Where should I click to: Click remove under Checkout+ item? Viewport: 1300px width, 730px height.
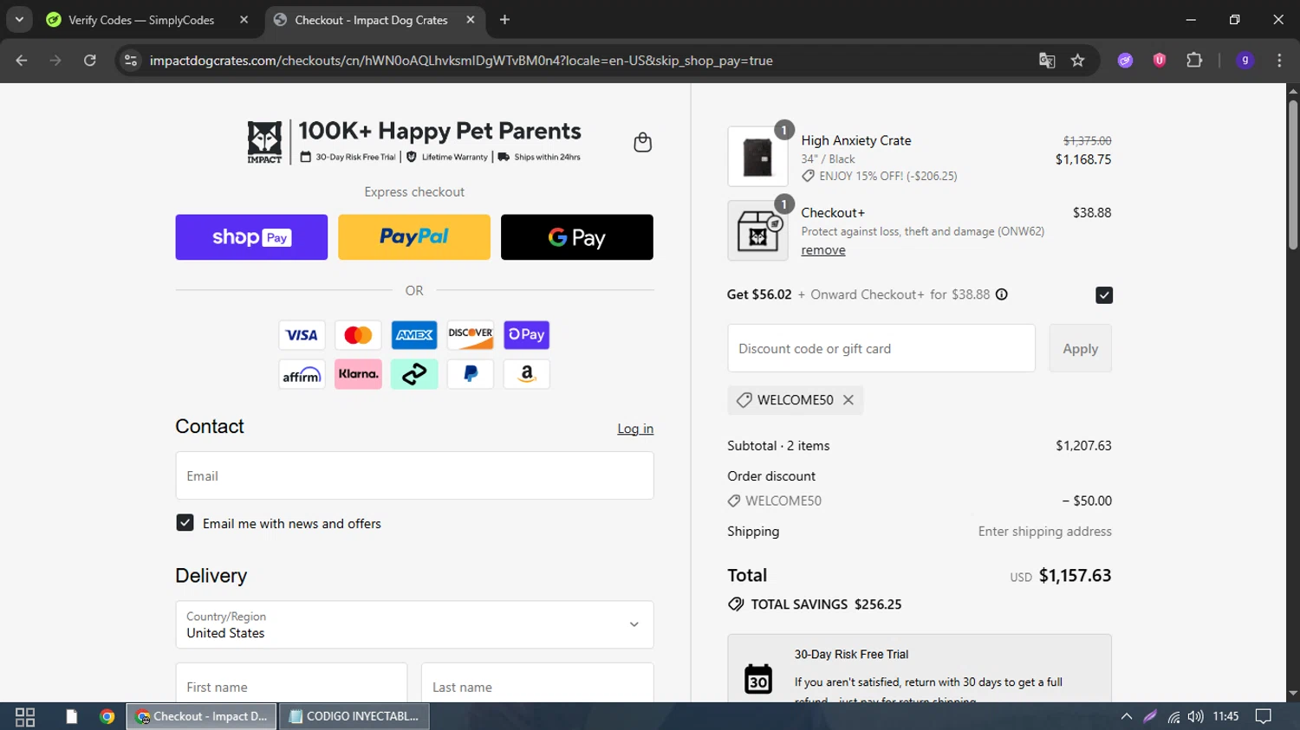point(823,250)
